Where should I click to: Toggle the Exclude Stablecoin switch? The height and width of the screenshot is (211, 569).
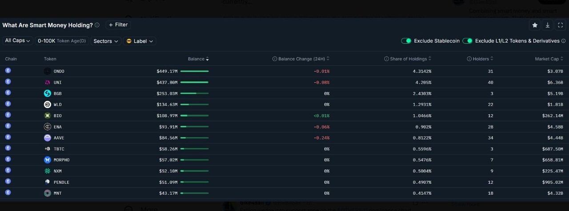[406, 41]
